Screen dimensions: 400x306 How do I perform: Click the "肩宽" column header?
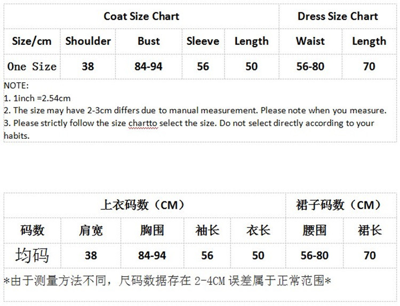click(x=91, y=230)
